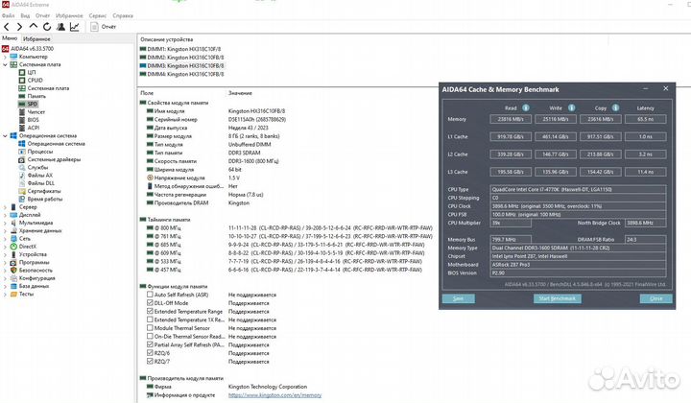Toggle the RZQ/6 checkbox

pos(150,353)
